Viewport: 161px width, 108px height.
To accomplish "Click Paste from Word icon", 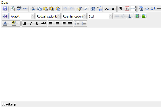I will pos(58,9).
